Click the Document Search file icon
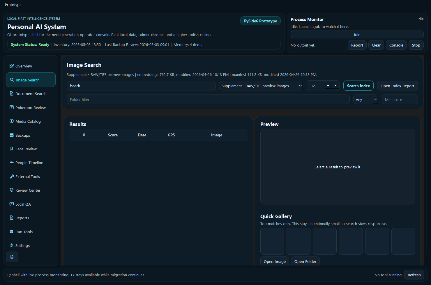Image resolution: width=431 pixels, height=285 pixels. pyautogui.click(x=12, y=94)
